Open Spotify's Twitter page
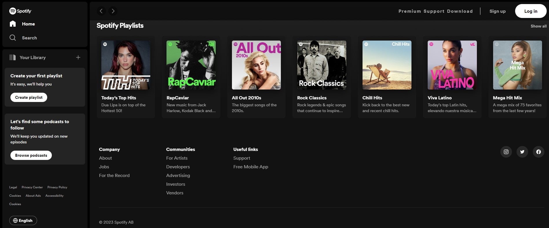 point(522,152)
